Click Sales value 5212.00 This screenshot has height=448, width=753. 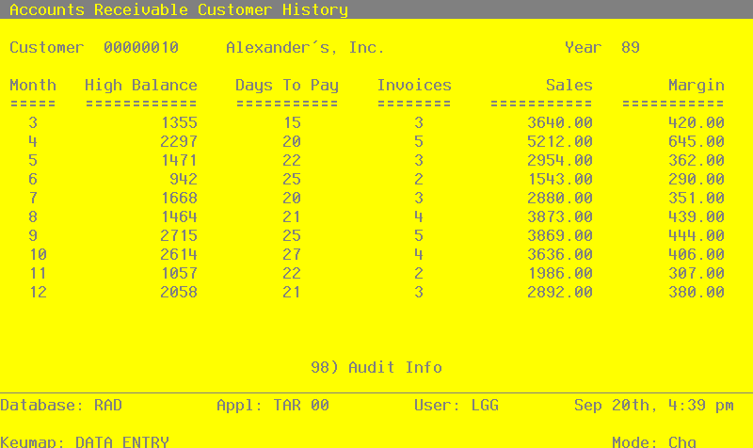pyautogui.click(x=560, y=142)
